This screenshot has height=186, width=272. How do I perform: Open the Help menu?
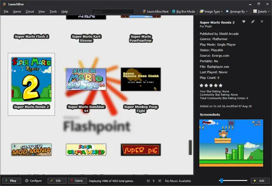coord(65,11)
